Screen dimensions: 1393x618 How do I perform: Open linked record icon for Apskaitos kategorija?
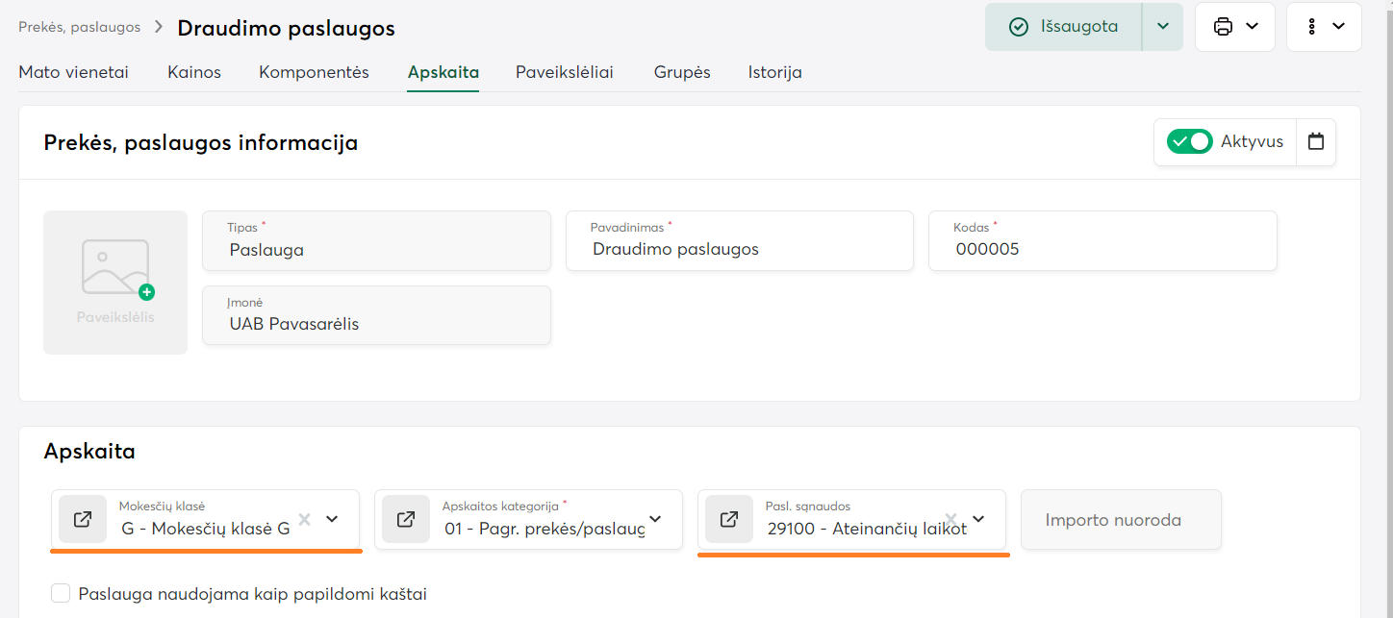(x=406, y=519)
